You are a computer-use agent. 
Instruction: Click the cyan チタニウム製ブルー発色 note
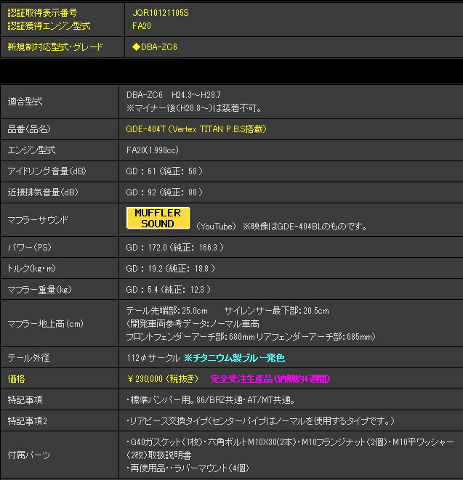coord(234,358)
